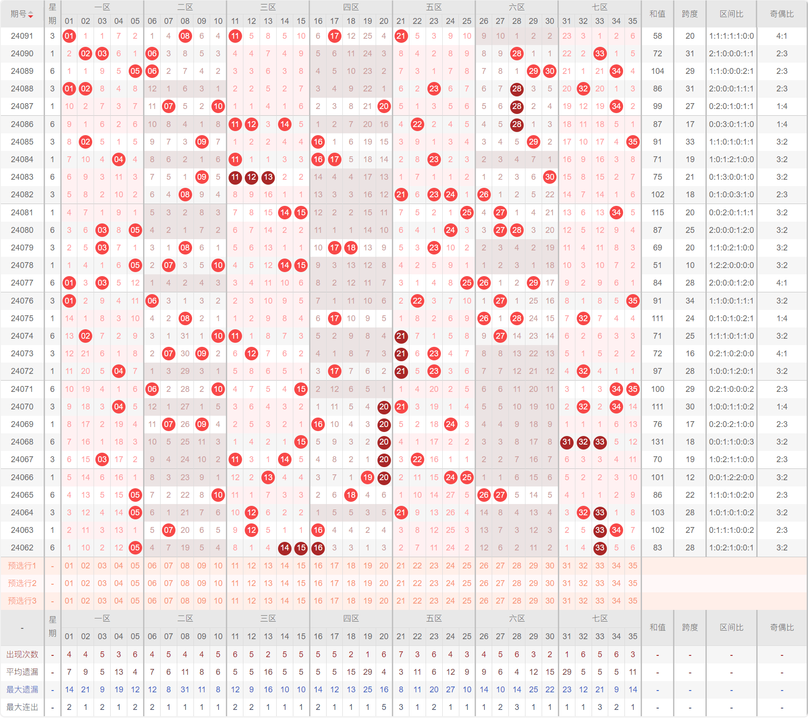Click red ball 25 in issue 24081

click(x=467, y=213)
